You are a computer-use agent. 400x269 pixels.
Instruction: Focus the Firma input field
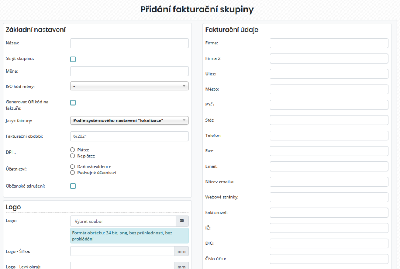pos(329,43)
